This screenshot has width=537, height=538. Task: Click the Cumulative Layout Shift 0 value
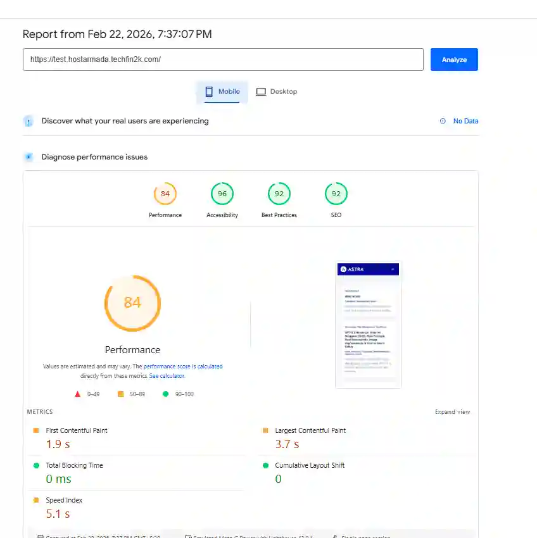279,479
